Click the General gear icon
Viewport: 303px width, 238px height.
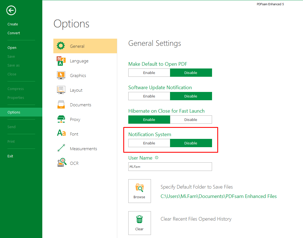click(61, 46)
